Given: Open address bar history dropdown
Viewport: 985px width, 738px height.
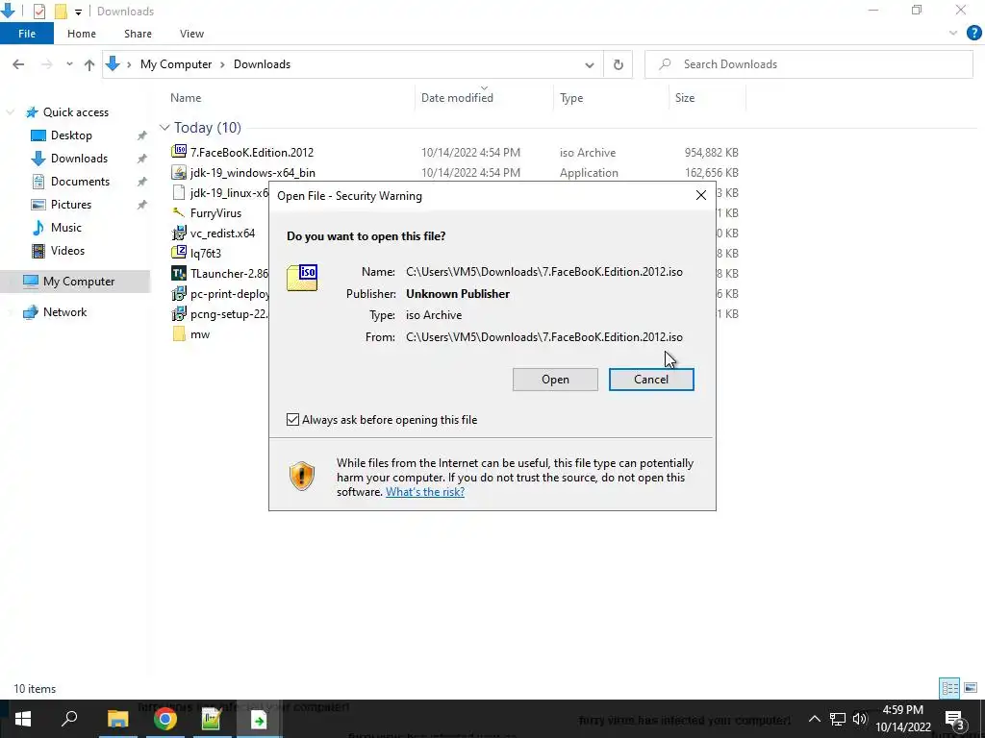Looking at the screenshot, I should [x=590, y=64].
